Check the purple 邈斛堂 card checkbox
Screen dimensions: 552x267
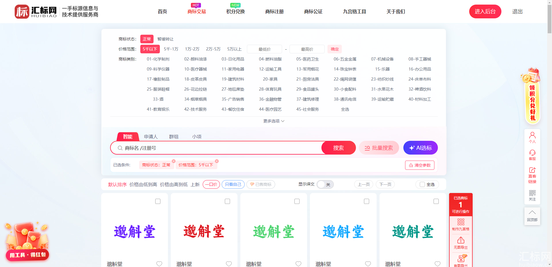point(158,201)
